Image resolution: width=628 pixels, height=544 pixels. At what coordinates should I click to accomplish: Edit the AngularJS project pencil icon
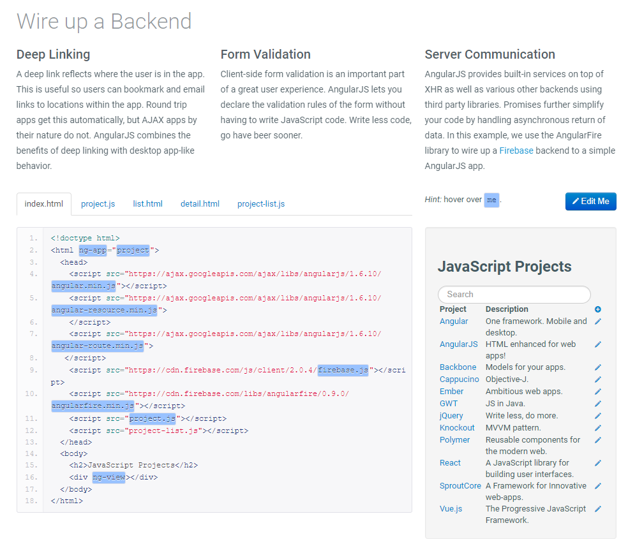(597, 344)
